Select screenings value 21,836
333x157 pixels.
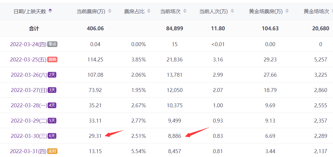(x=175, y=60)
